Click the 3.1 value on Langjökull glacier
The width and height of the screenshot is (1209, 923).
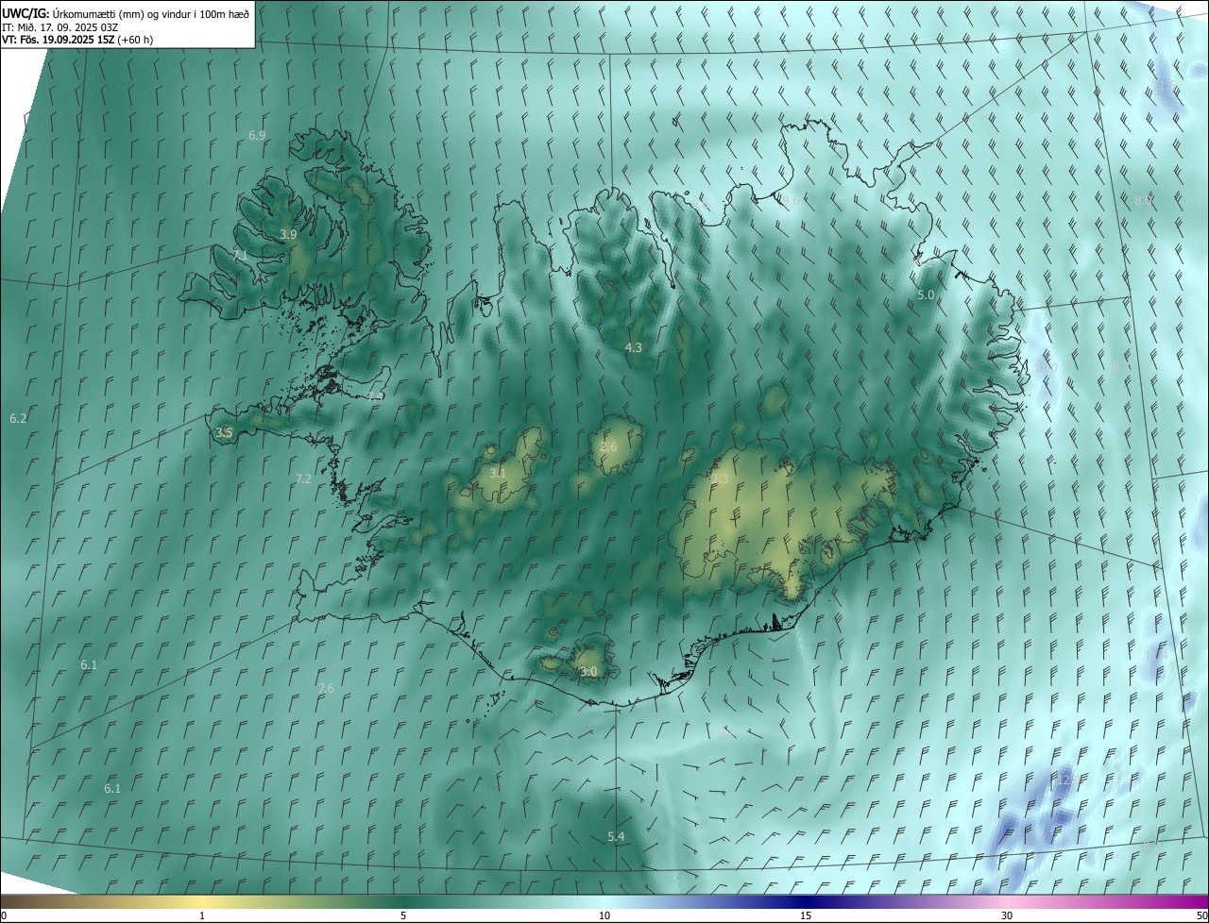pyautogui.click(x=498, y=474)
